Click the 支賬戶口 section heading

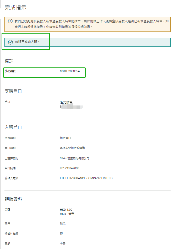tap(13, 91)
